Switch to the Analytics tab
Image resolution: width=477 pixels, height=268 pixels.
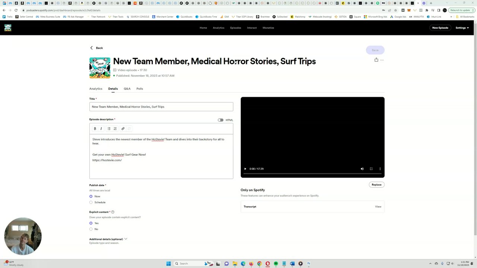point(96,89)
